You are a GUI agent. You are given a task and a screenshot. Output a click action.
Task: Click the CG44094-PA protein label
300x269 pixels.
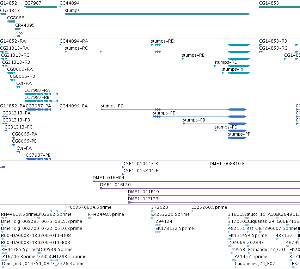(x=74, y=106)
